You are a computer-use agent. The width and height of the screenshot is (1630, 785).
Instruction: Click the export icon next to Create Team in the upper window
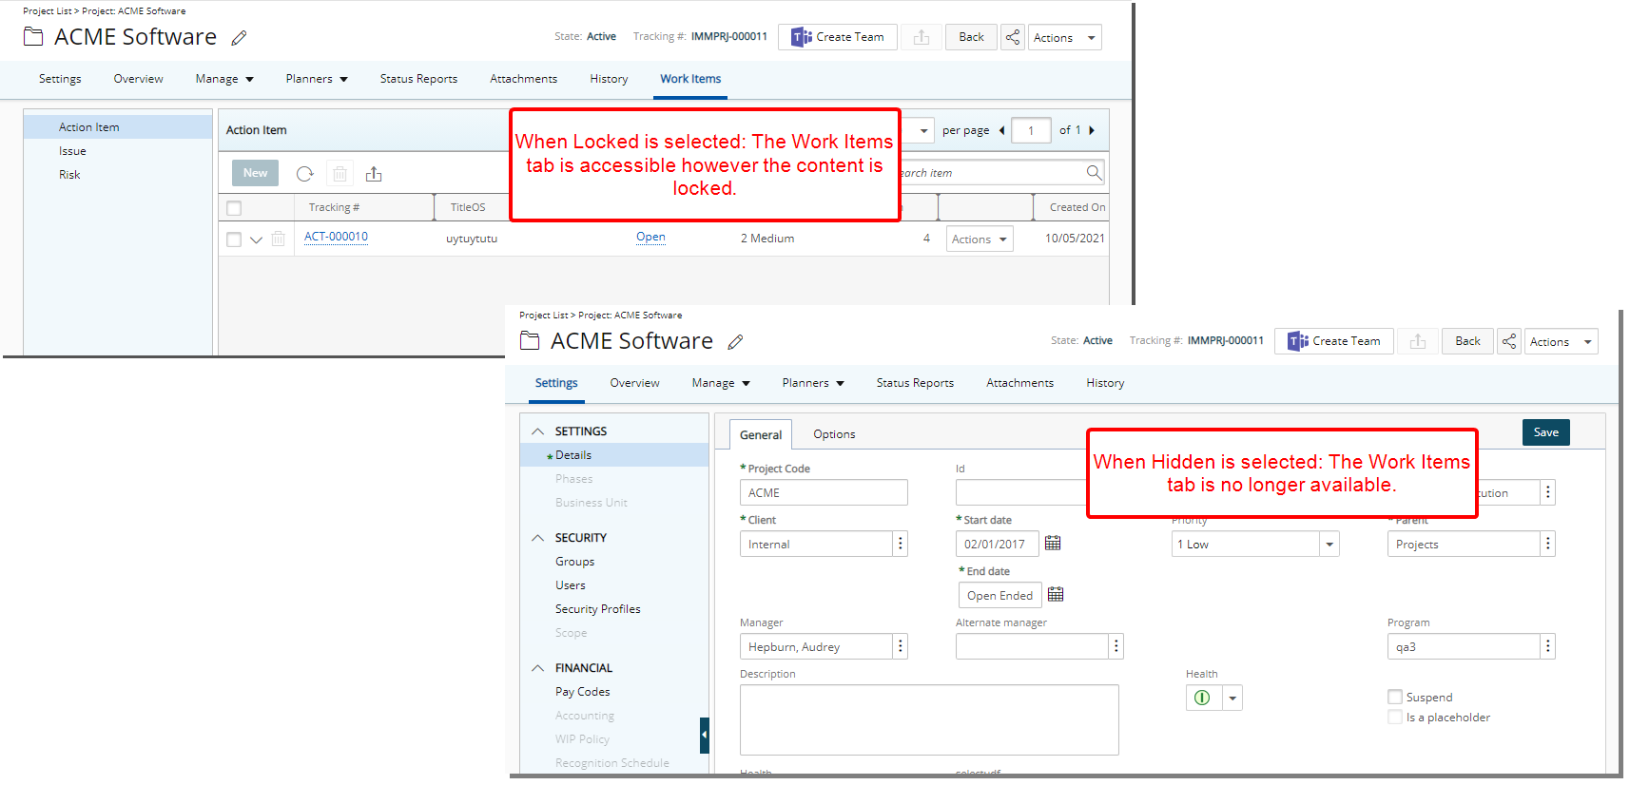(x=922, y=37)
